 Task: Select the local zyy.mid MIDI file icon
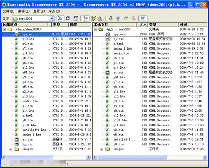[x=107, y=34]
